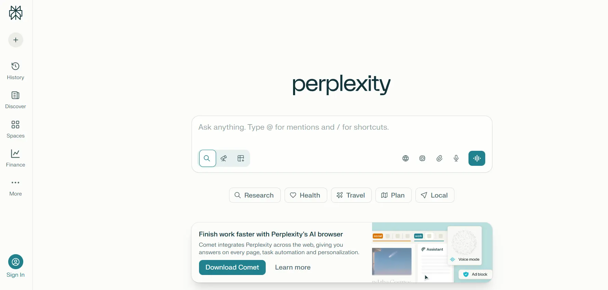Viewport: 608px width, 290px height.
Task: Attach a file using the paperclip icon
Action: (x=439, y=158)
